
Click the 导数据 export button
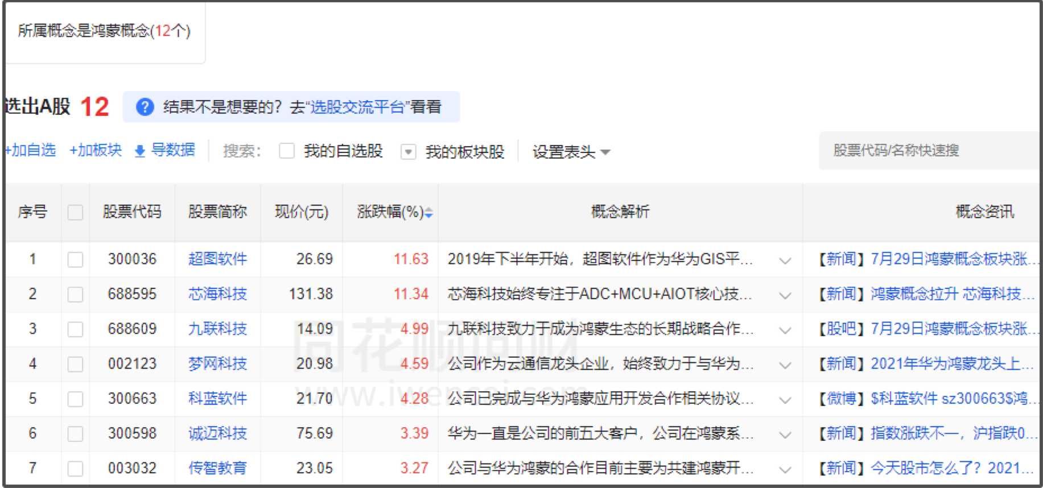click(x=165, y=150)
